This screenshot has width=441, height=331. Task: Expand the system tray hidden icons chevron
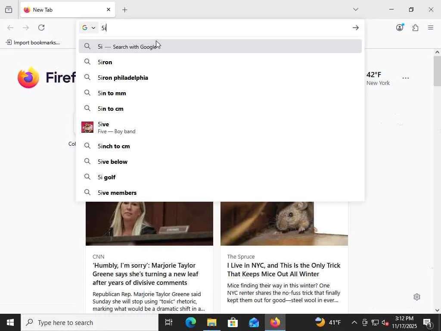(x=354, y=322)
